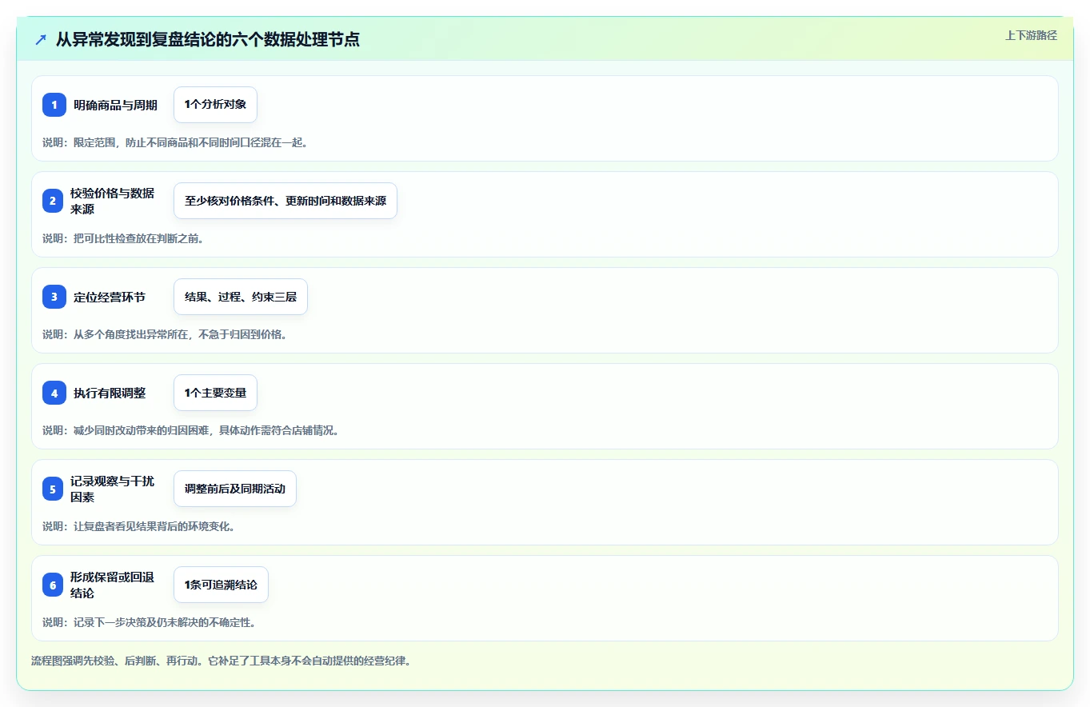Image resolution: width=1090 pixels, height=707 pixels.
Task: Select the 1个分析对象 chip
Action: coord(215,105)
